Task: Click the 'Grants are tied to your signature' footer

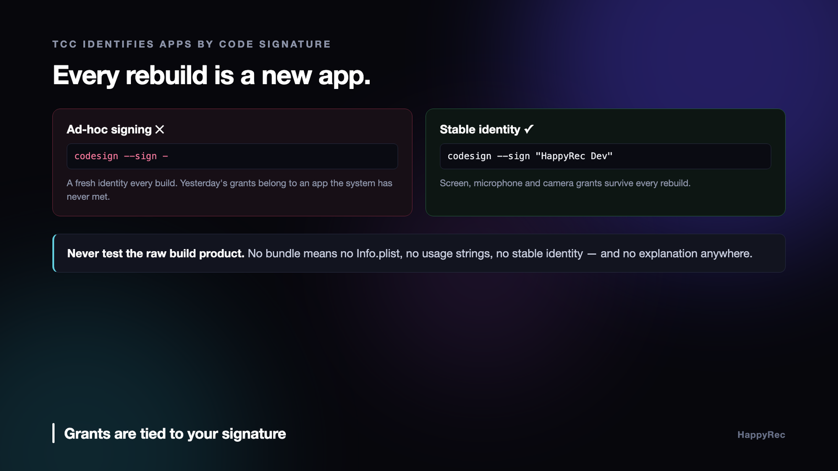Action: pos(175,434)
